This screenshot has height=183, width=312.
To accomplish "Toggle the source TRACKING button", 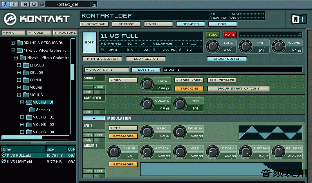I will 189,88.
